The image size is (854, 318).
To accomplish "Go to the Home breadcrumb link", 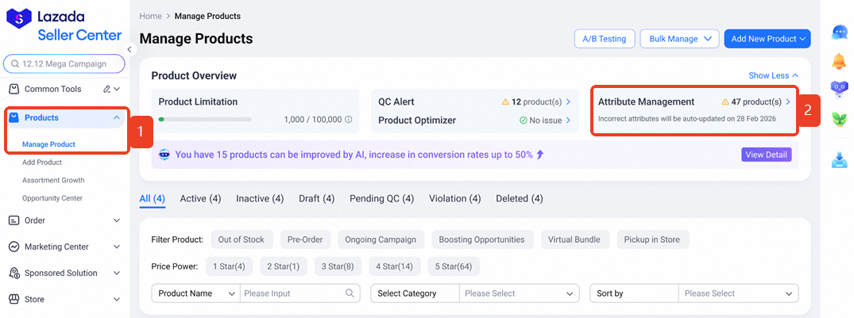I will 150,17.
